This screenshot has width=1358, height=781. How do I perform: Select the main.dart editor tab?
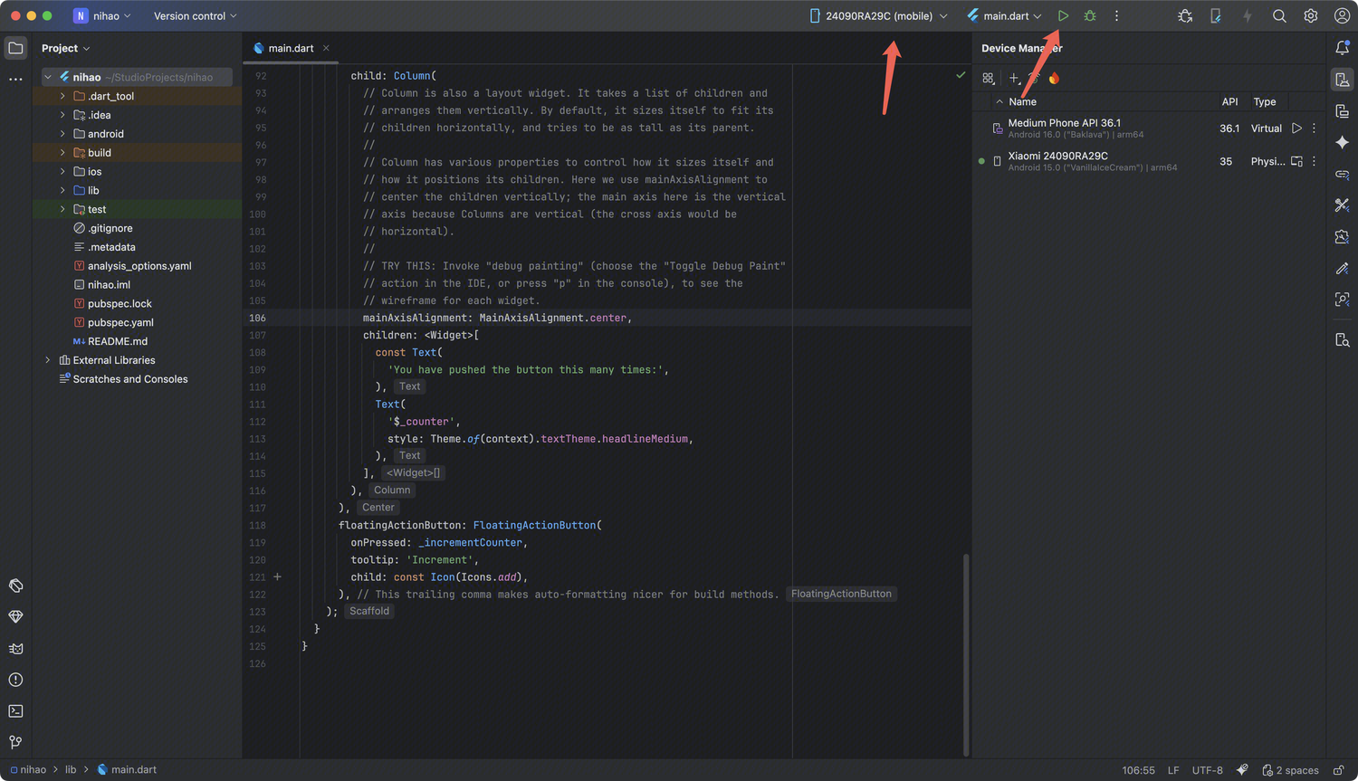point(290,49)
